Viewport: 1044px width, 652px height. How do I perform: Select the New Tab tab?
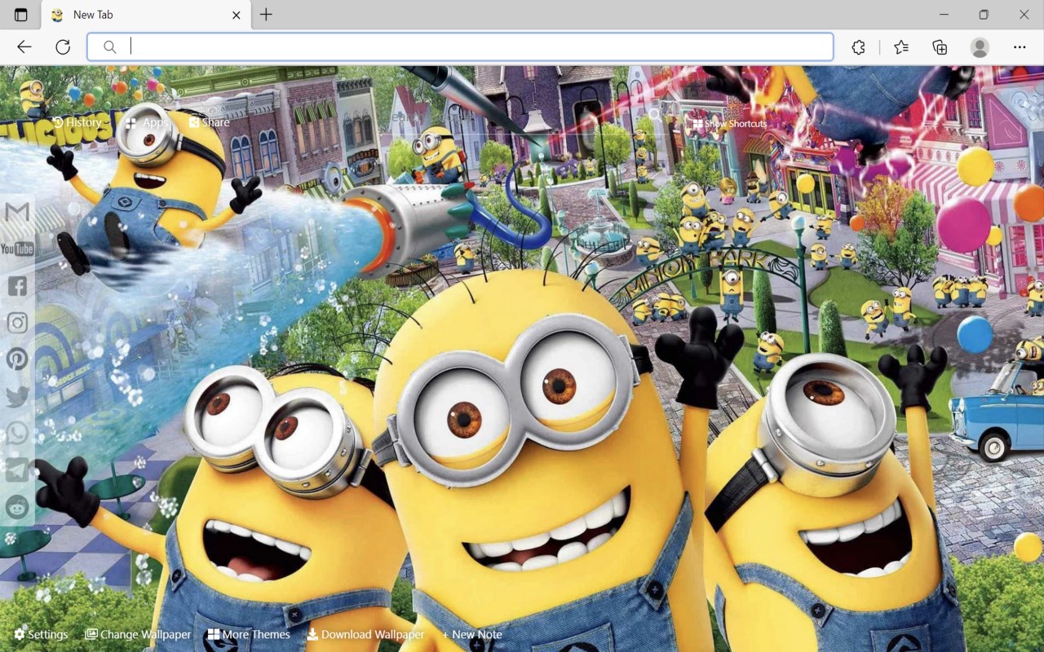147,15
